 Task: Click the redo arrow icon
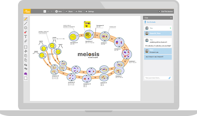pos(26,65)
